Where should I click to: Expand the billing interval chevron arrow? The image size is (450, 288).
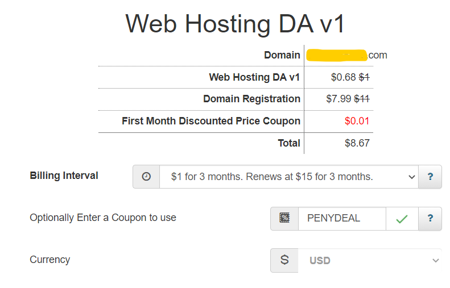point(411,177)
